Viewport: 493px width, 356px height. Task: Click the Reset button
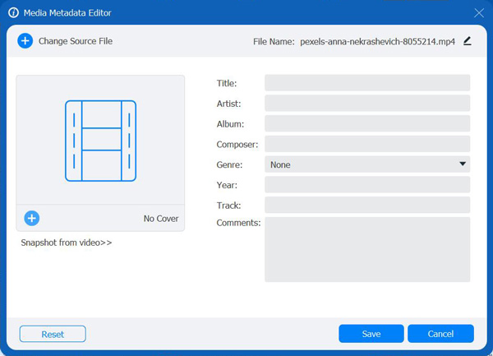[53, 334]
